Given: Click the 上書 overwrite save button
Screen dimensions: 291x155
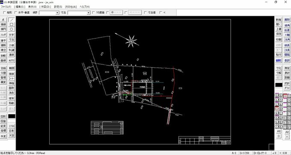Looking at the screenshot, I should (x=279, y=29).
